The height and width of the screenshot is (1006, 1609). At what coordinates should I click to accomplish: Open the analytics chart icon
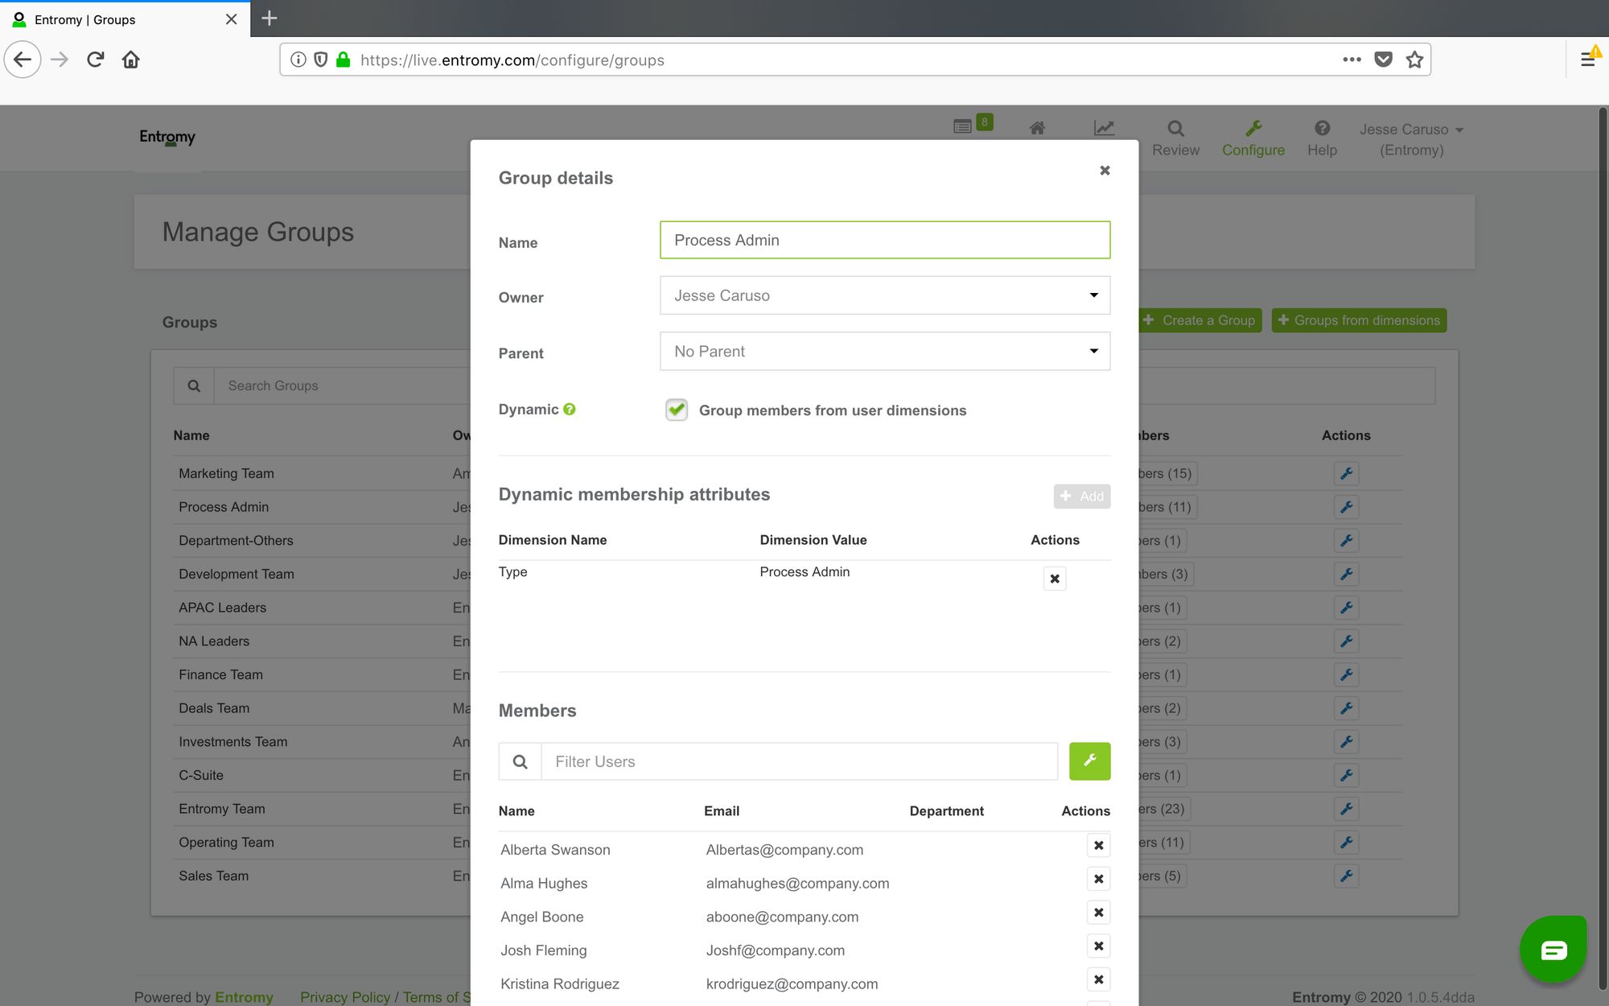[1104, 127]
